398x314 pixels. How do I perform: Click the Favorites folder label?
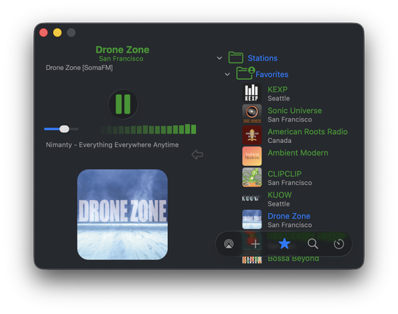click(x=272, y=74)
